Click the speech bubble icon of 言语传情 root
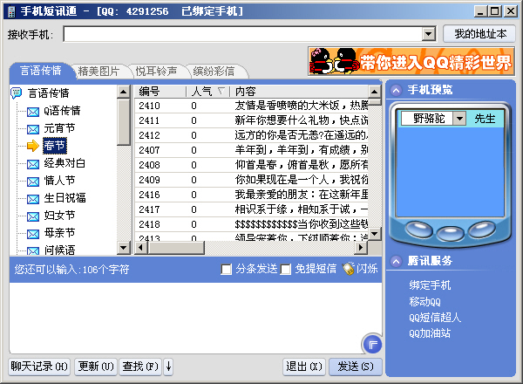 coord(16,93)
